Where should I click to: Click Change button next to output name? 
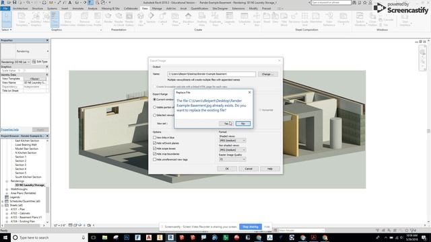(x=267, y=74)
